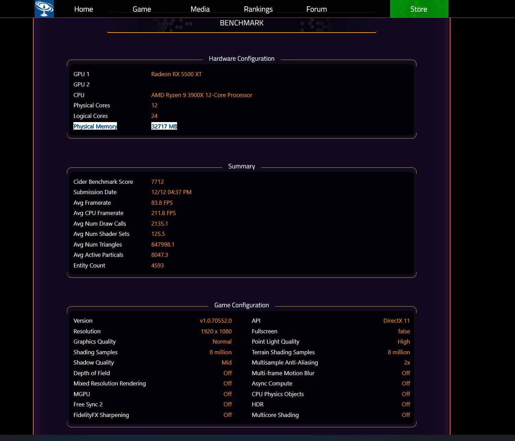Open the Home menu
515x441 pixels.
(83, 9)
